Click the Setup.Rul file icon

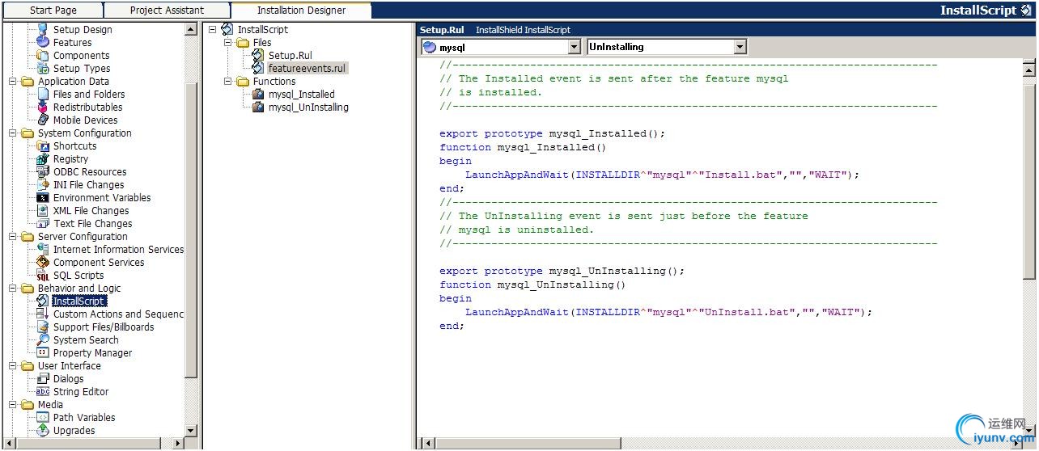pos(258,56)
